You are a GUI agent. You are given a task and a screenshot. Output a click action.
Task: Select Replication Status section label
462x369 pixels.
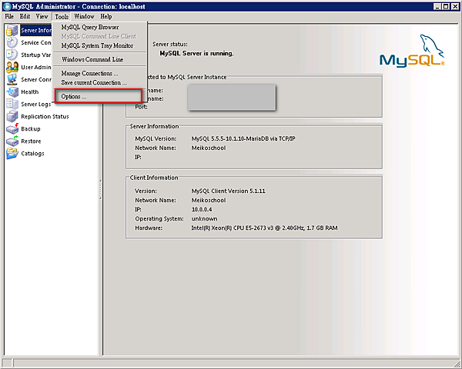point(45,117)
